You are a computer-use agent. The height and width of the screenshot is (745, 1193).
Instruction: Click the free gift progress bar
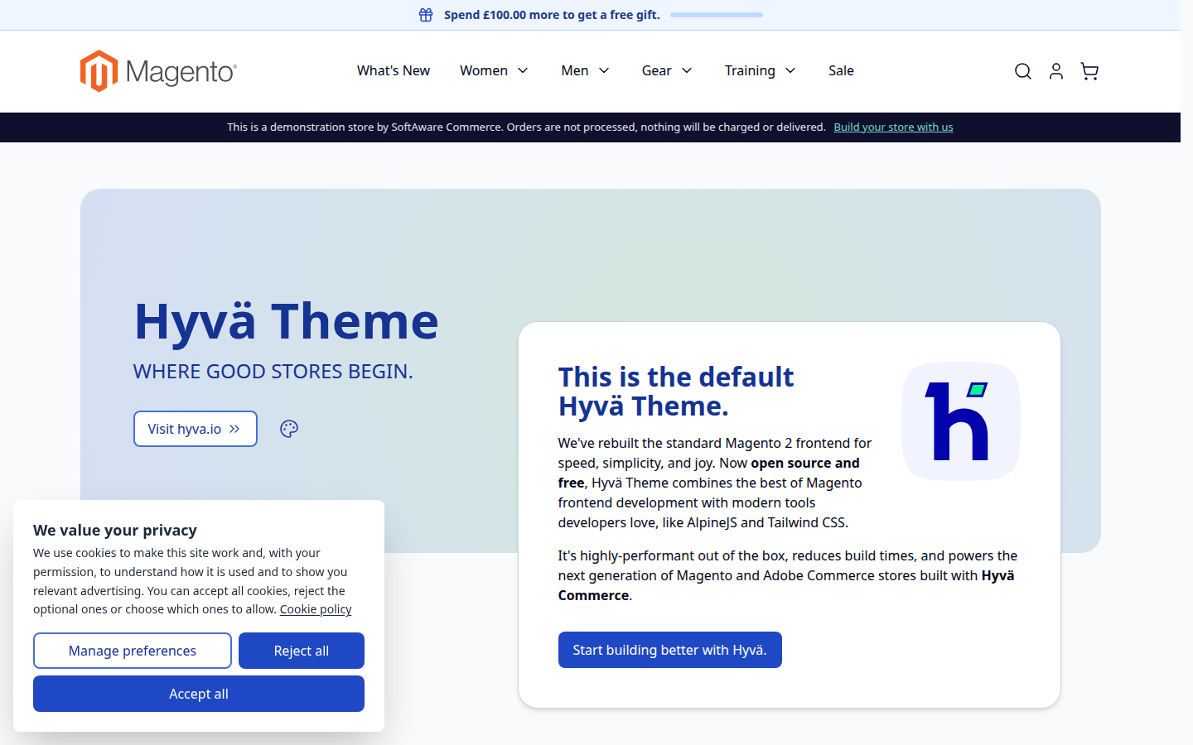(717, 15)
